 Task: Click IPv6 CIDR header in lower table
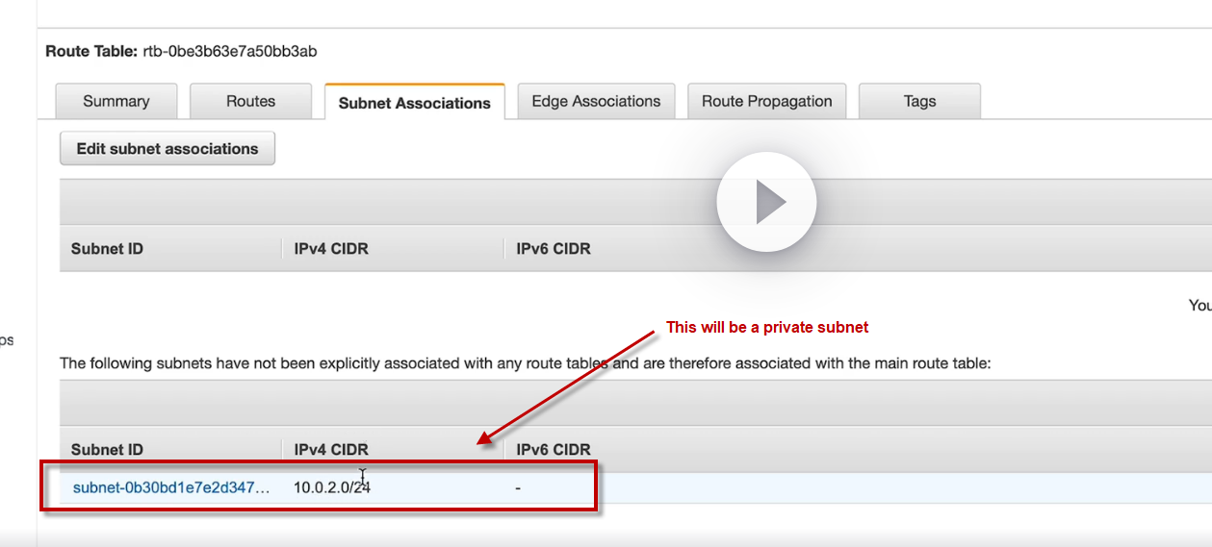tap(554, 449)
